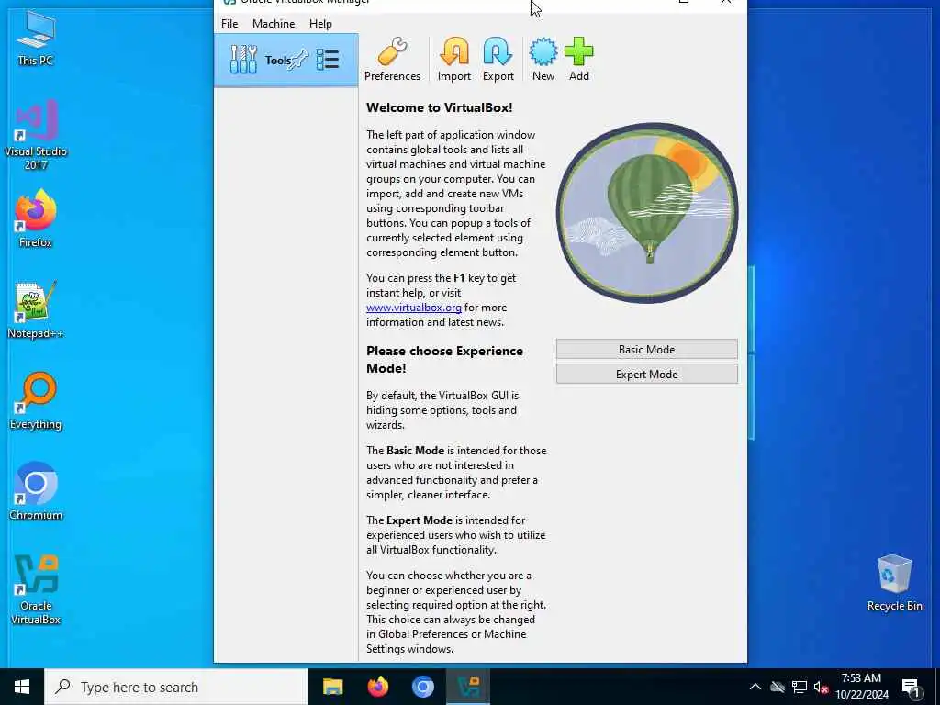Click the Add machine green plus icon
This screenshot has height=705, width=940.
(x=578, y=60)
